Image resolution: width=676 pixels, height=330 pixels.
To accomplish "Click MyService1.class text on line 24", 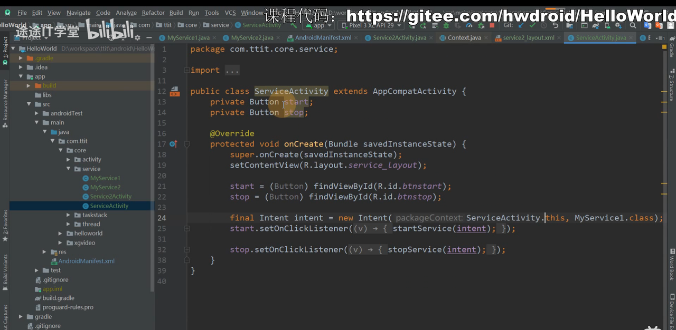I will pyautogui.click(x=614, y=218).
